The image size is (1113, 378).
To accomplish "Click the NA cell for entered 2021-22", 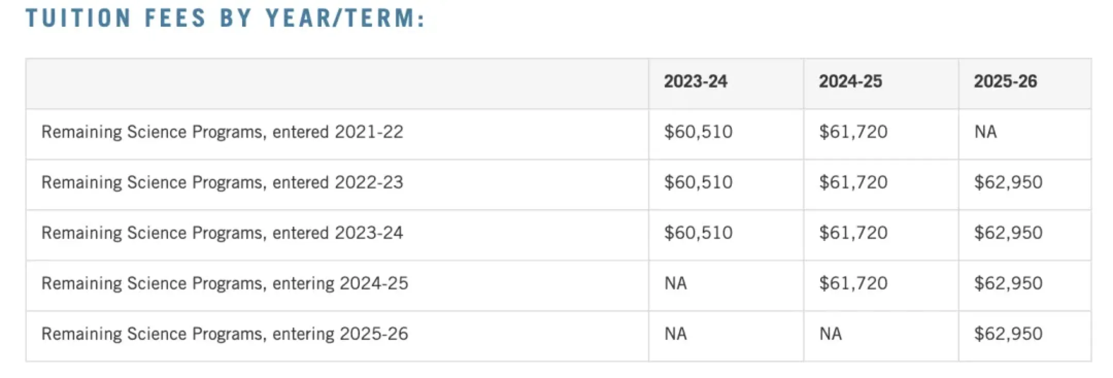I will tap(985, 132).
